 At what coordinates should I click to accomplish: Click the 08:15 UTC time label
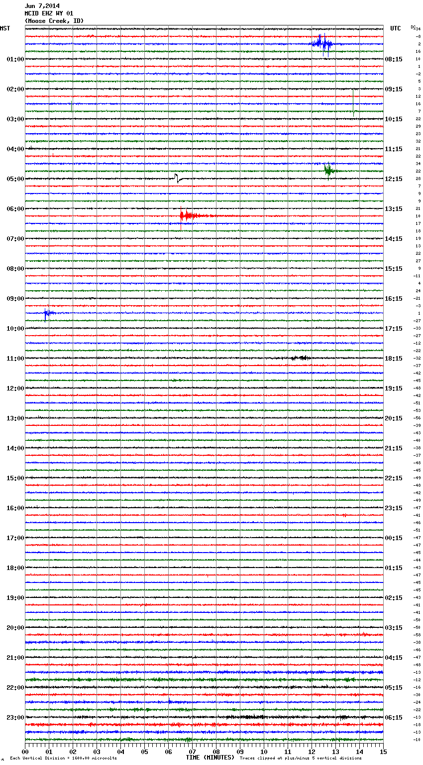tap(394, 59)
